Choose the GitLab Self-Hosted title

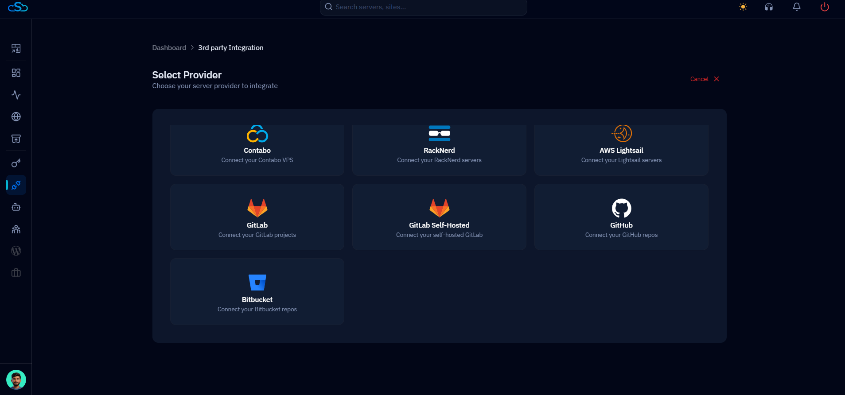click(439, 225)
